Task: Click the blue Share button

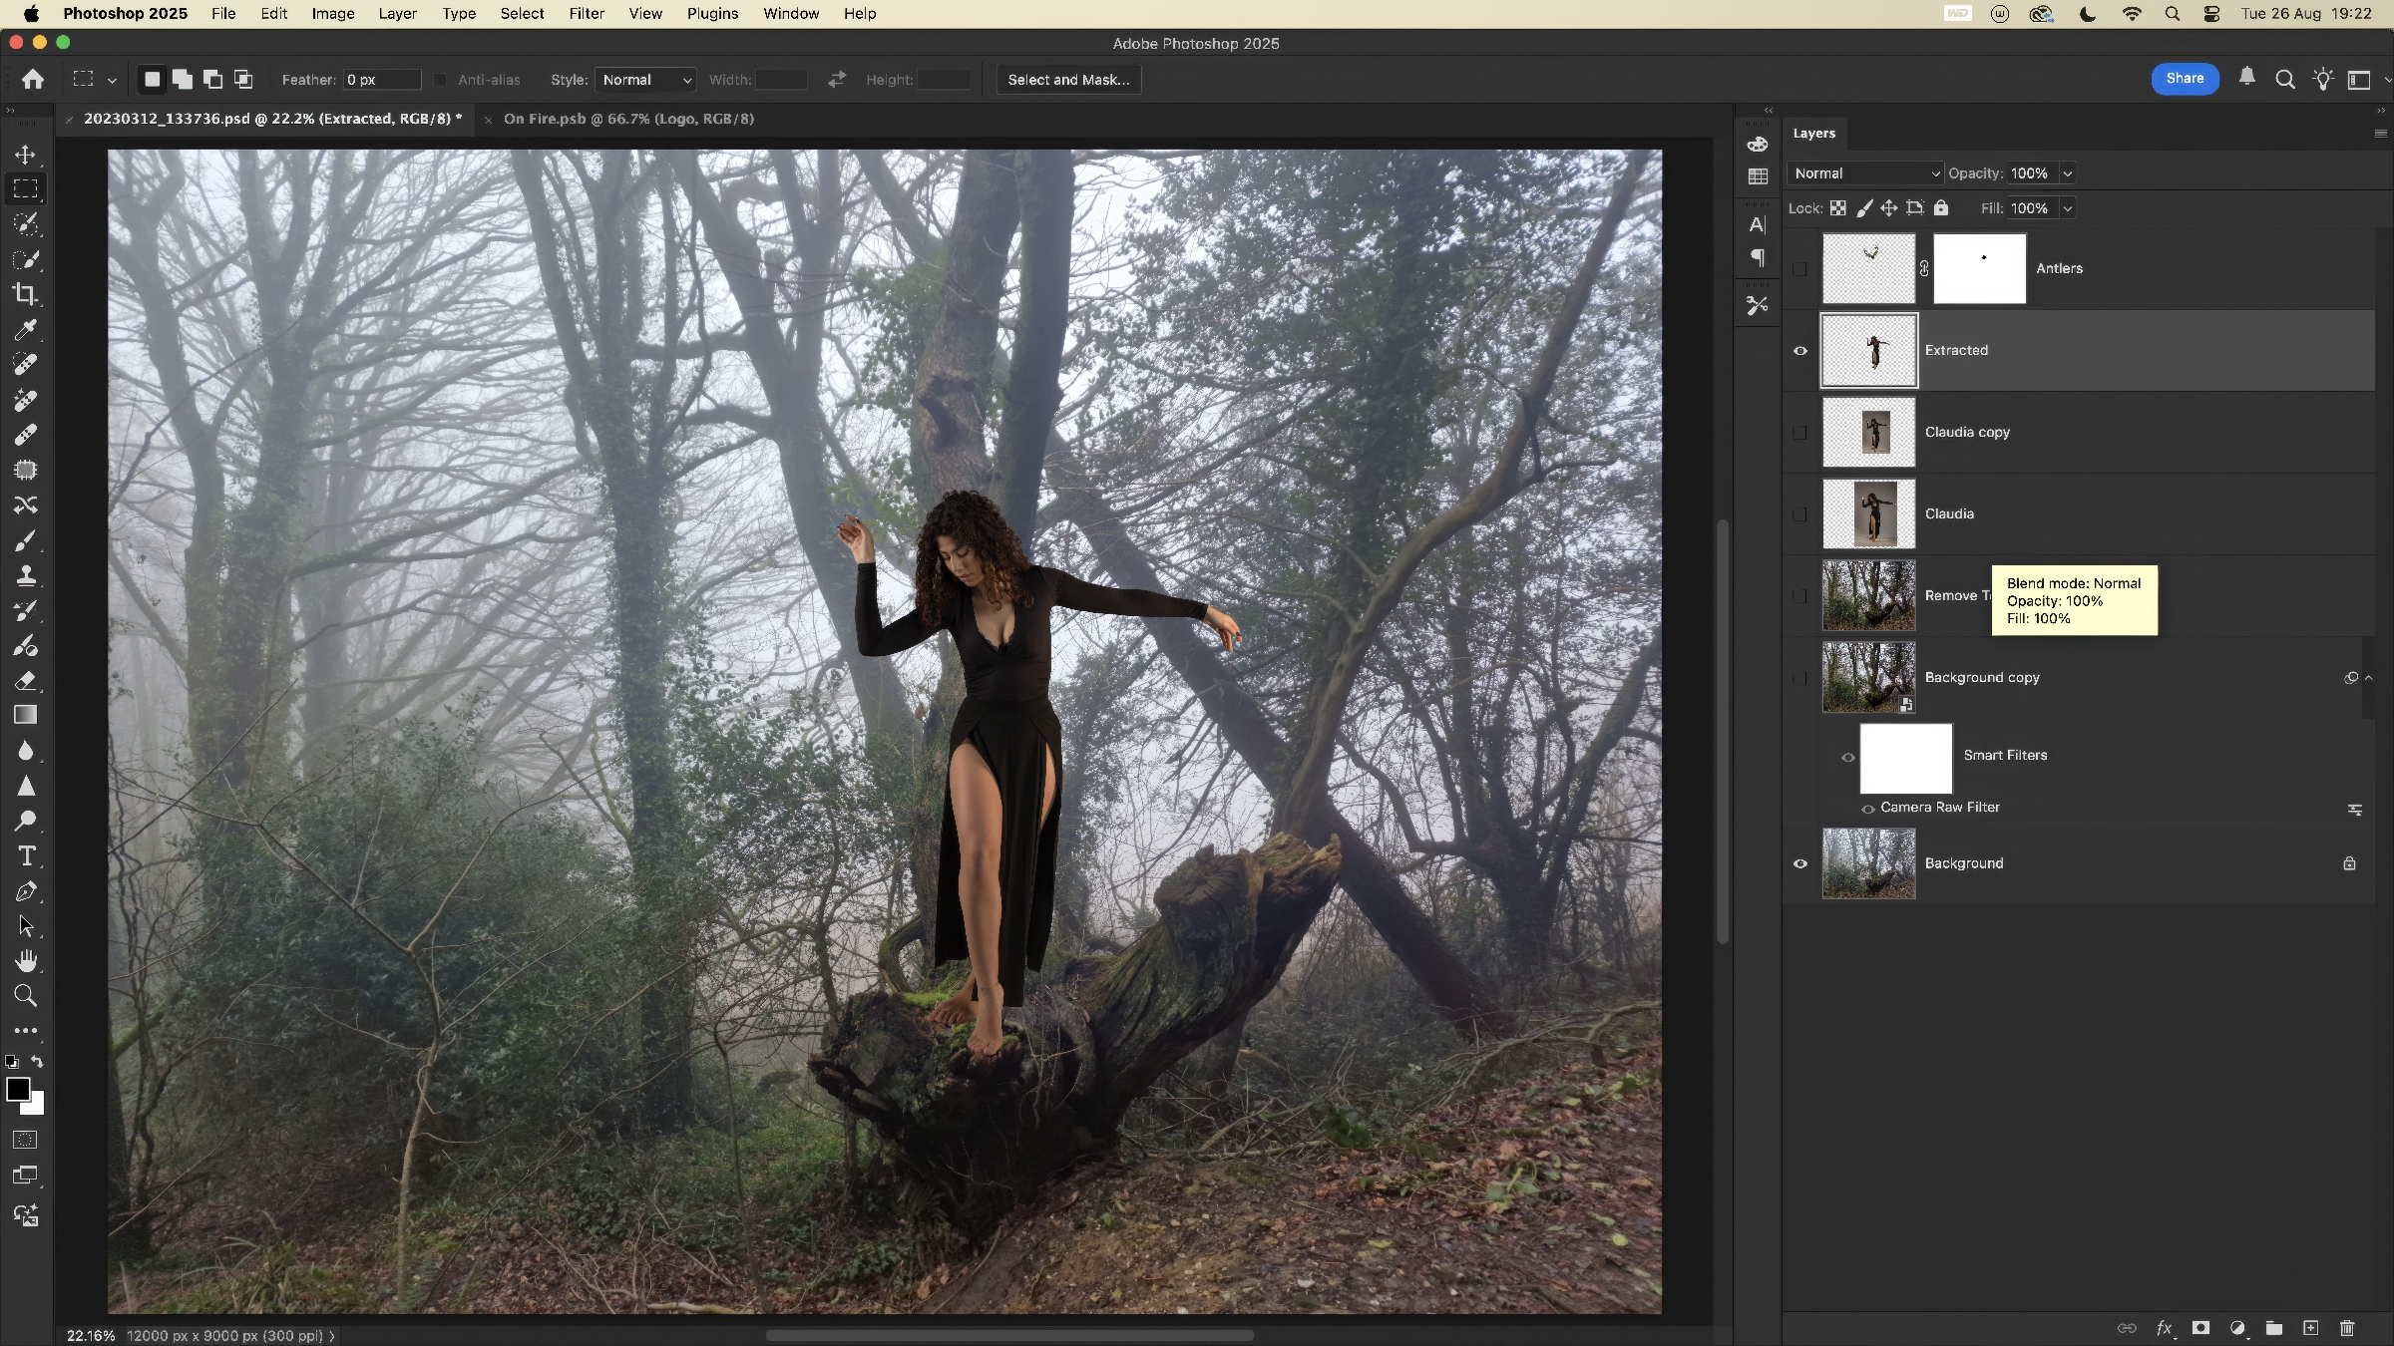Action: (2185, 79)
